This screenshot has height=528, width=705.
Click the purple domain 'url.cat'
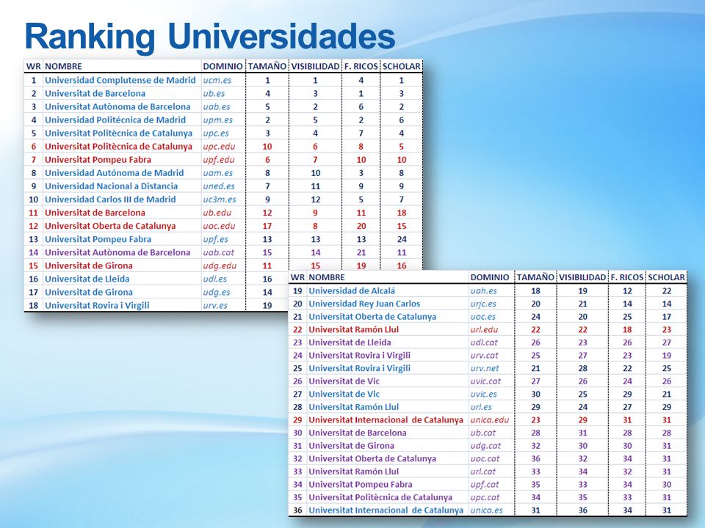483,472
